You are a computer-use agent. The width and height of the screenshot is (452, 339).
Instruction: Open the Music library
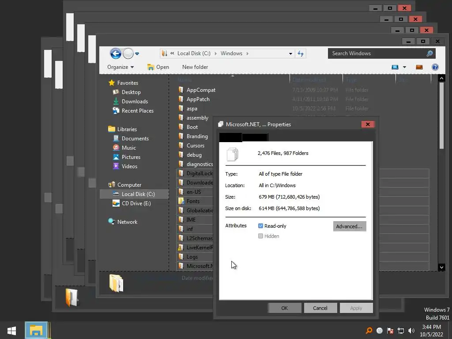(124, 147)
